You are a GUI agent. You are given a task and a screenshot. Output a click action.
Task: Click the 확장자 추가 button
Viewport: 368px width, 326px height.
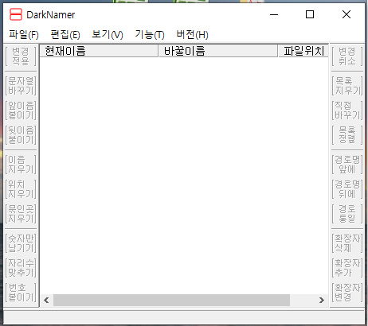[x=347, y=268]
